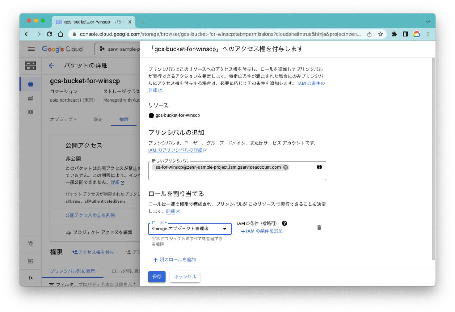Open the zenn-sample project selector
The image size is (455, 312).
click(x=118, y=49)
